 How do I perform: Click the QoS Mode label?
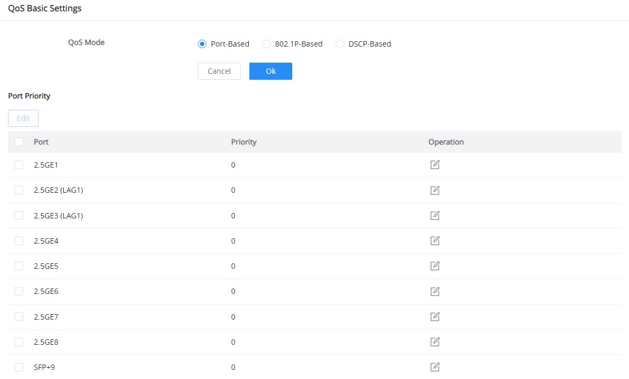(86, 42)
